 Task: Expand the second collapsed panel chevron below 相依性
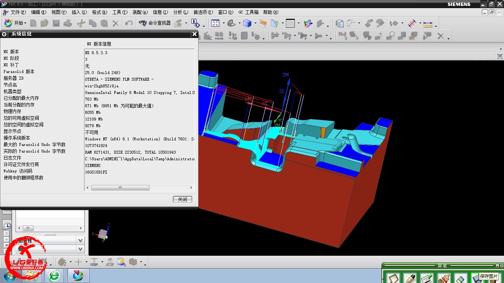click(x=81, y=249)
